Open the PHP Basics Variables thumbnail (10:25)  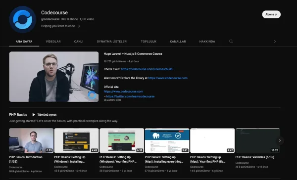(x=257, y=140)
